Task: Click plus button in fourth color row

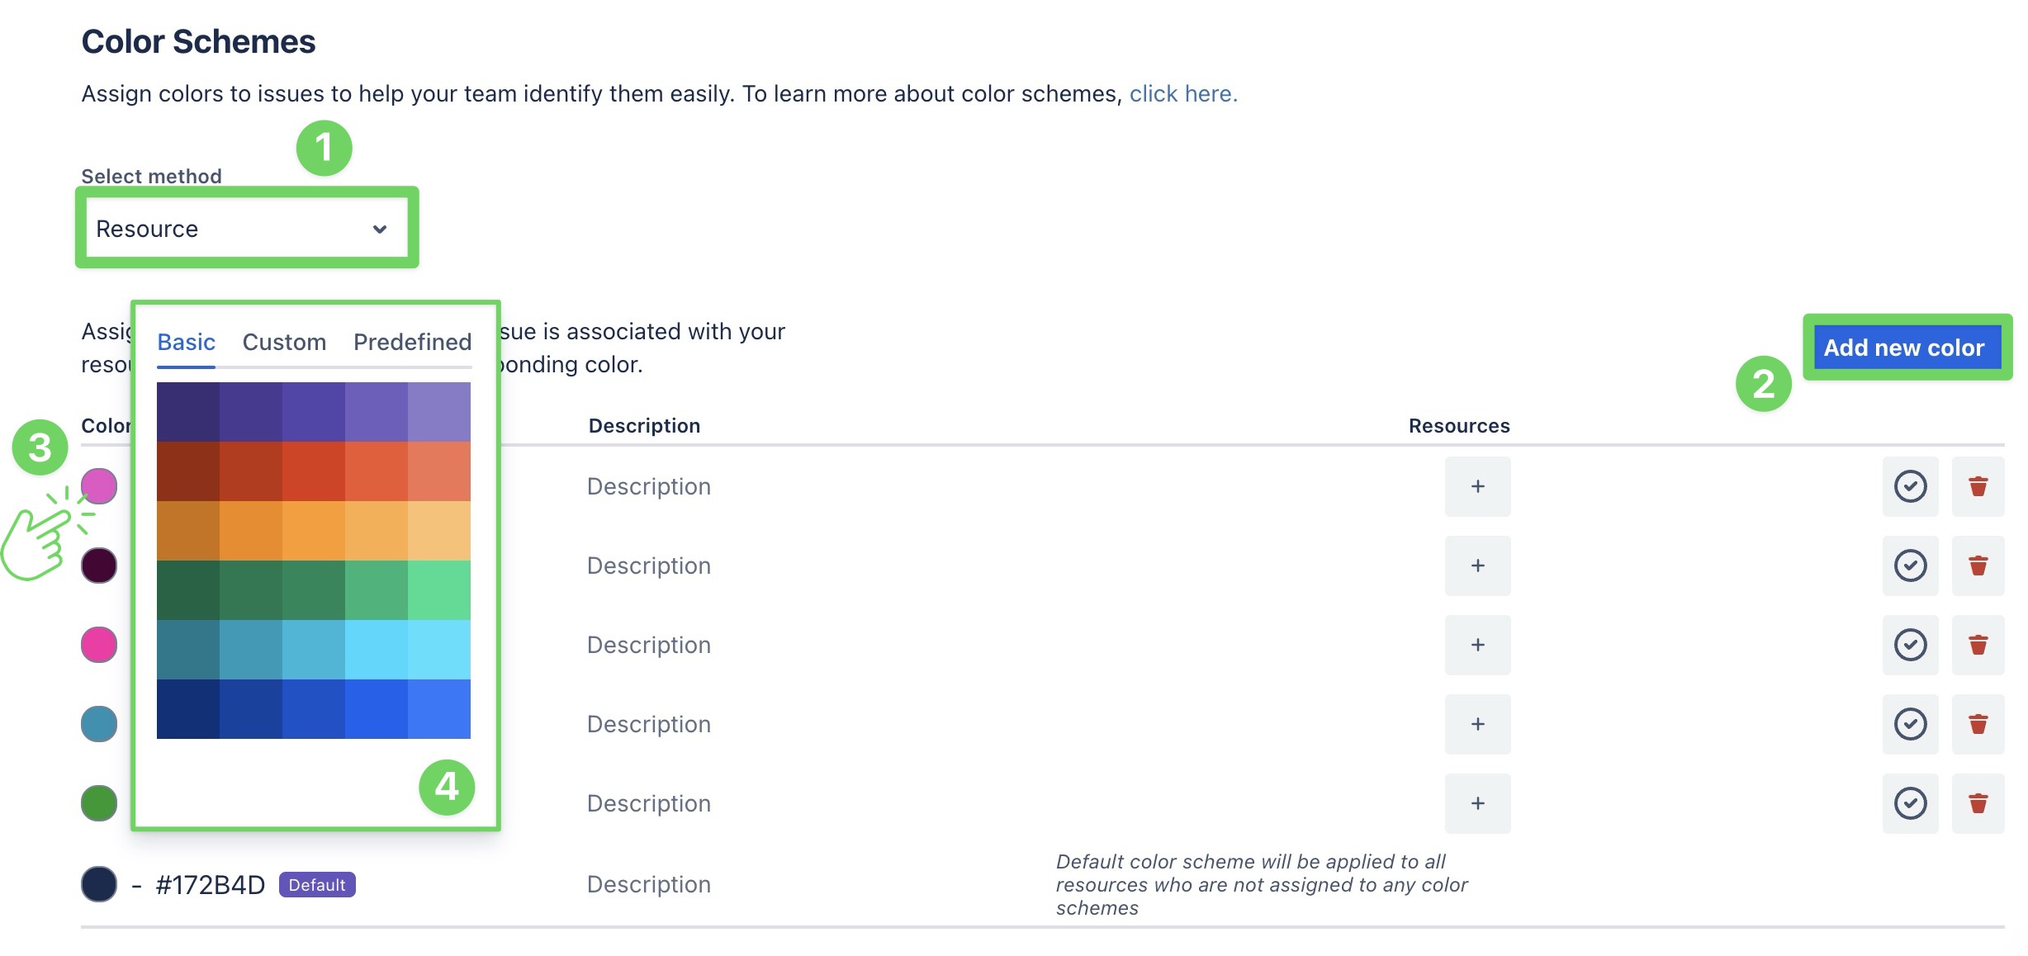Action: [x=1477, y=724]
